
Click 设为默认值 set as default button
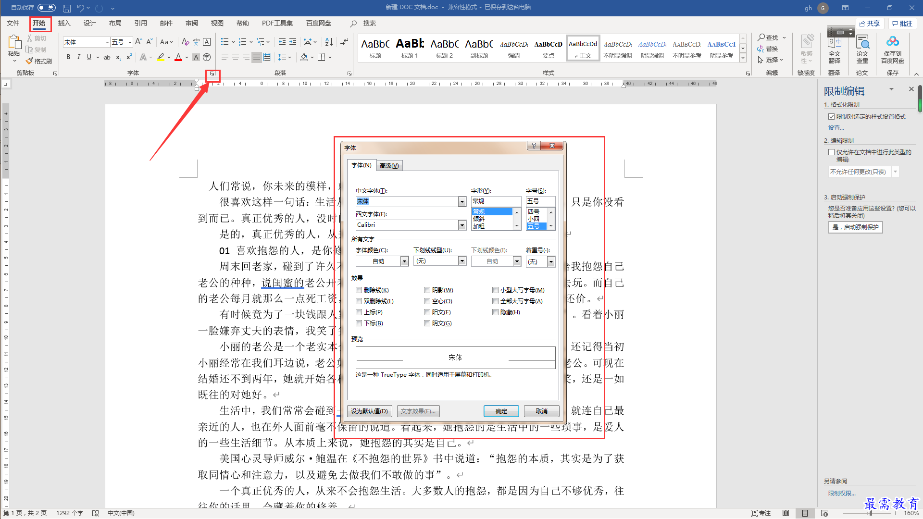(369, 411)
